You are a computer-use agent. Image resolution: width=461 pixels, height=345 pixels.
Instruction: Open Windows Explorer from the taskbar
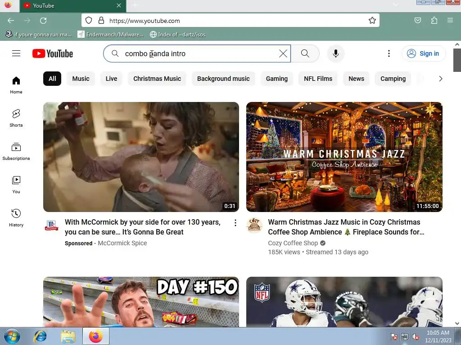point(68,336)
